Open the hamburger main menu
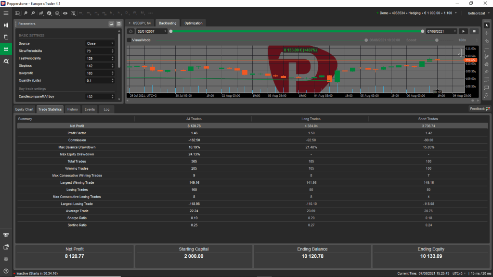493x277 pixels. coord(6,13)
